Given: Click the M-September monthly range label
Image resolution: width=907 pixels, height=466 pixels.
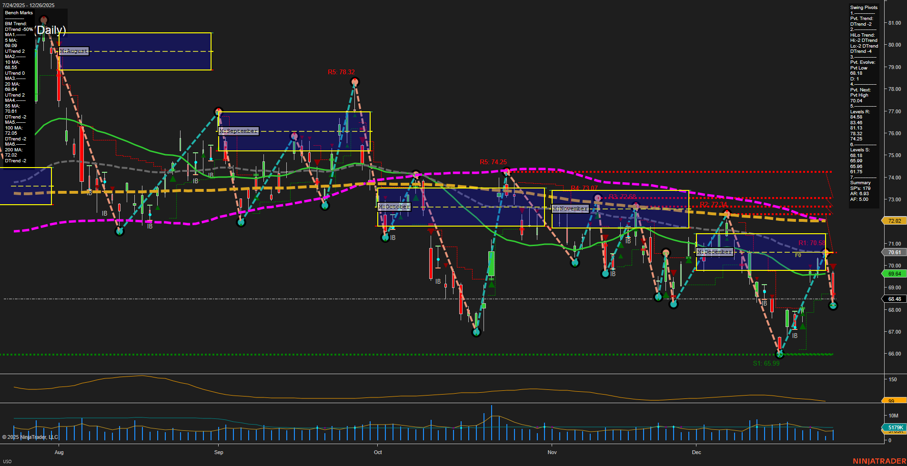Looking at the screenshot, I should (x=238, y=130).
